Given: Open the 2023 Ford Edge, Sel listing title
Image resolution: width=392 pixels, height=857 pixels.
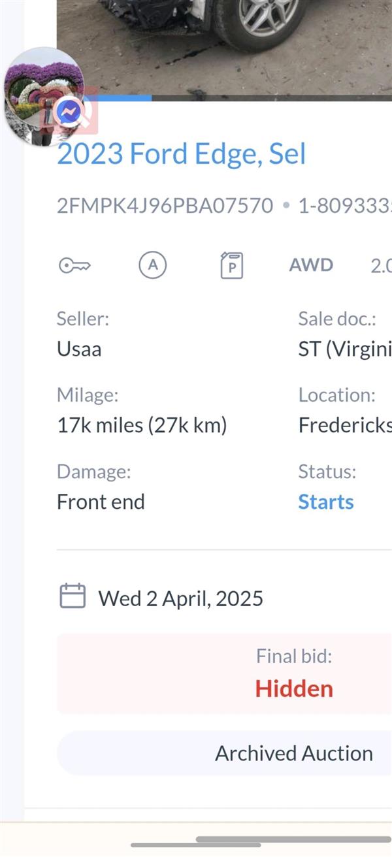Looking at the screenshot, I should tap(181, 154).
